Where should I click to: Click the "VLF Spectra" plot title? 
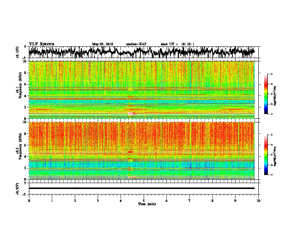[x=42, y=44]
